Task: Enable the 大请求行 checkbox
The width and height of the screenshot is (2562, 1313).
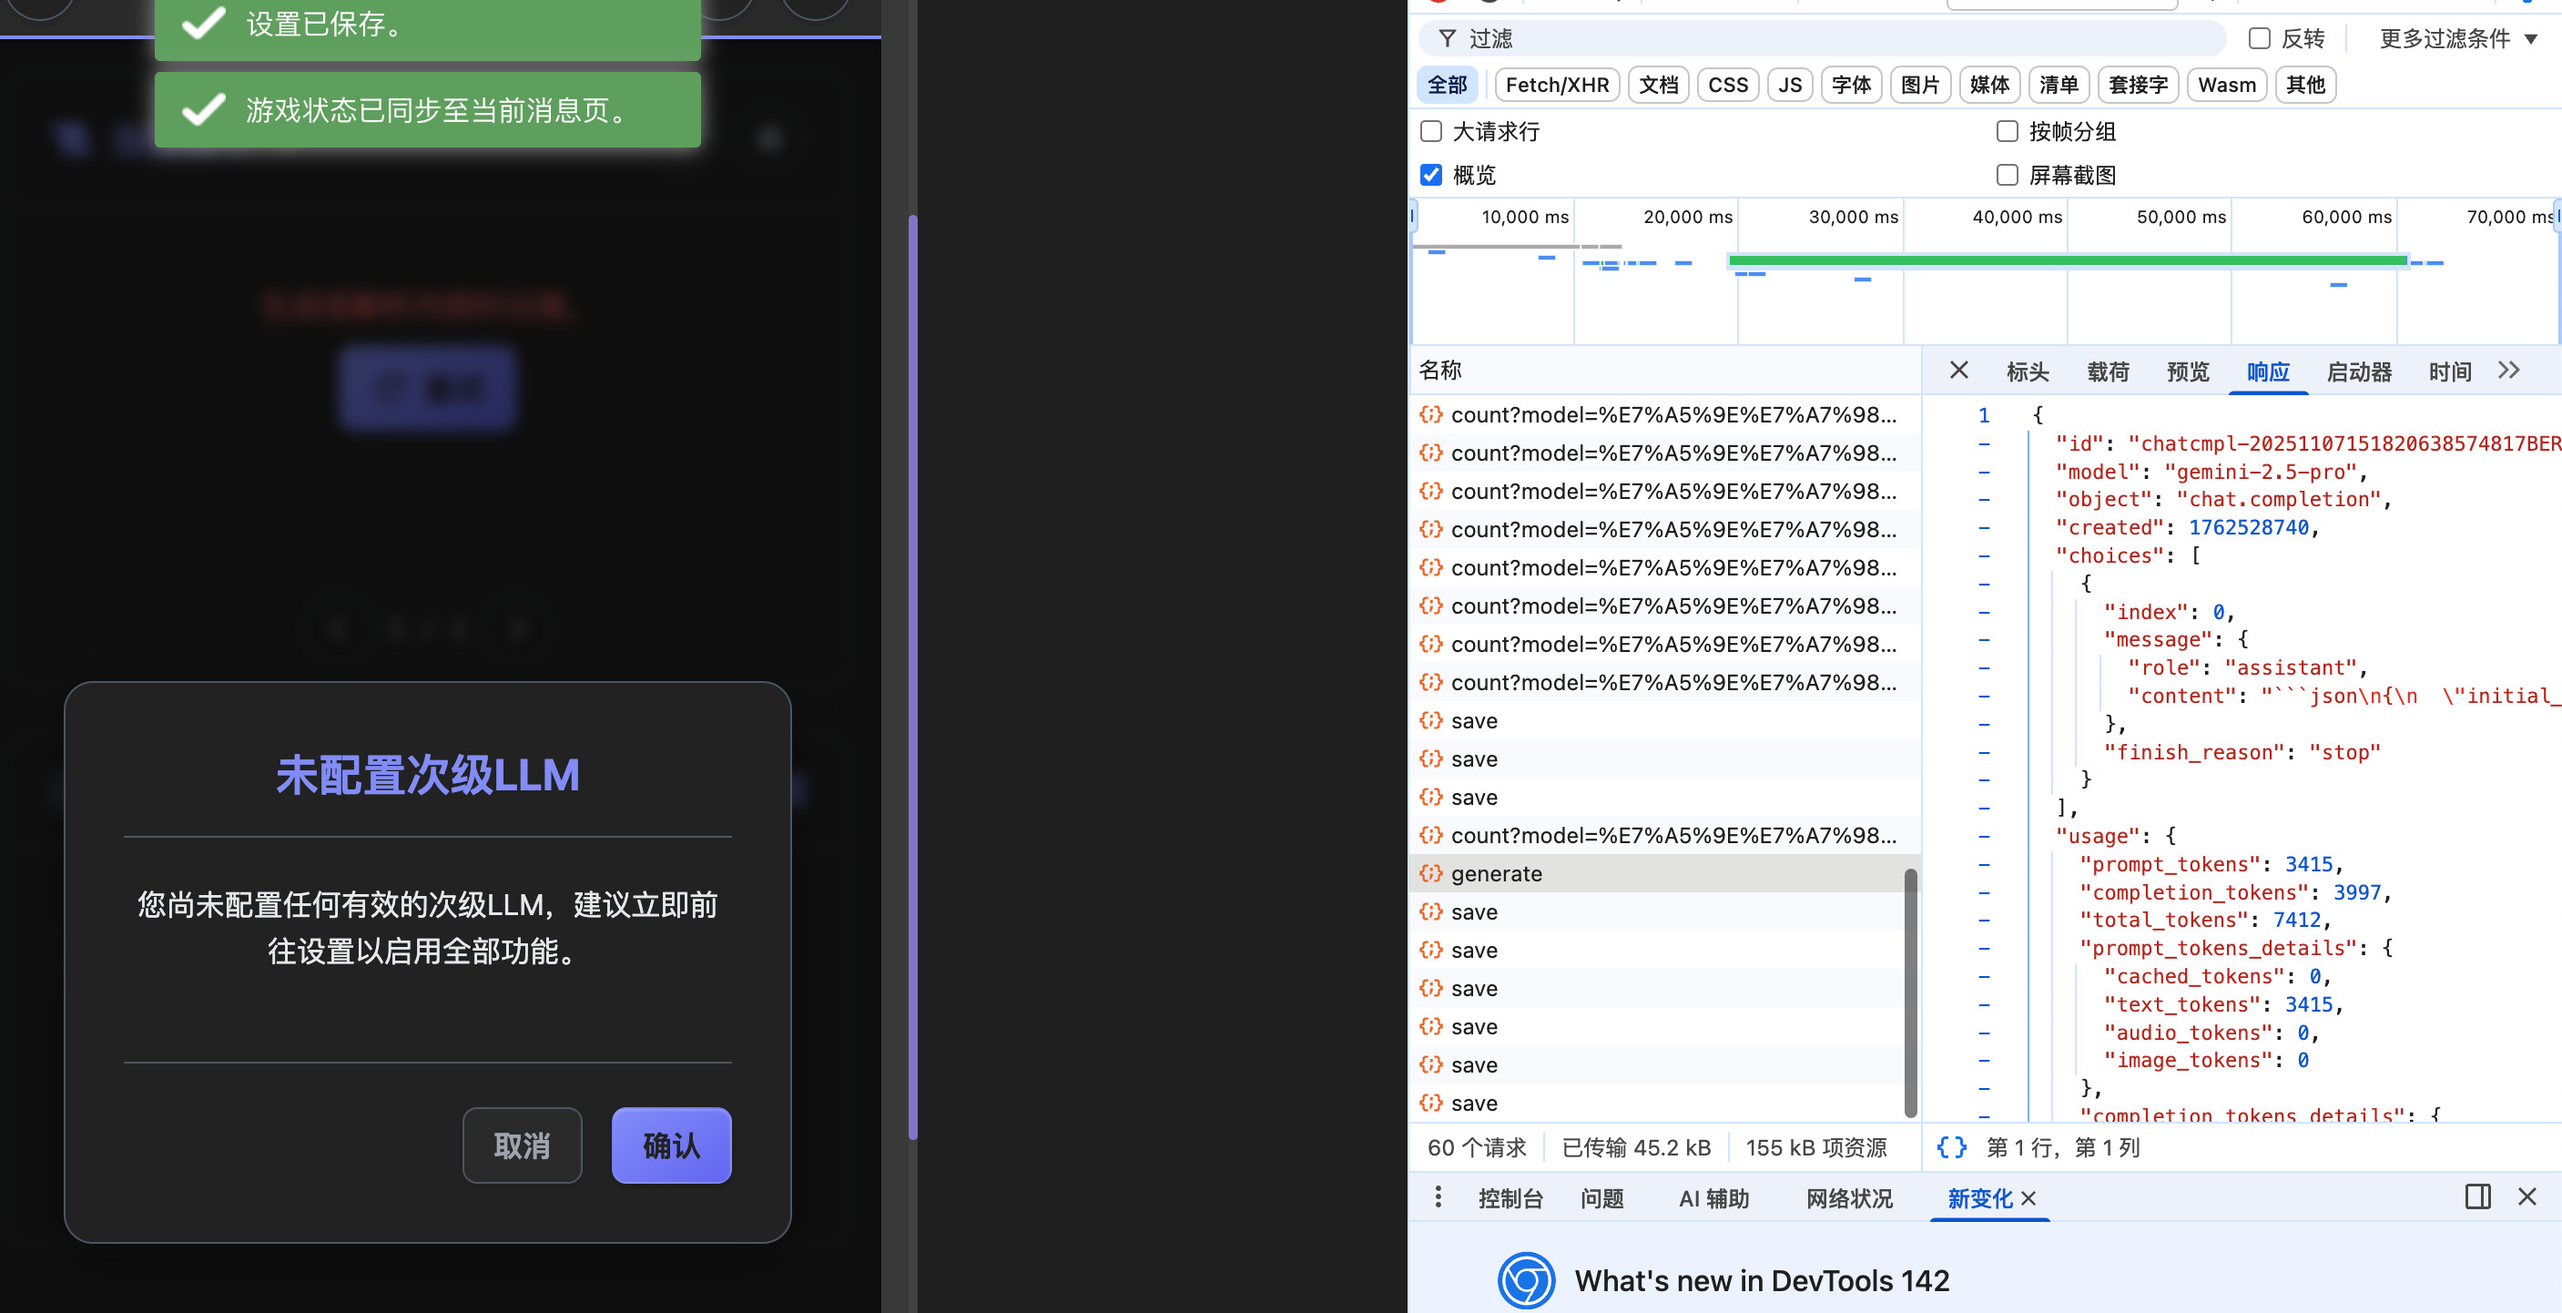Action: (x=1431, y=131)
